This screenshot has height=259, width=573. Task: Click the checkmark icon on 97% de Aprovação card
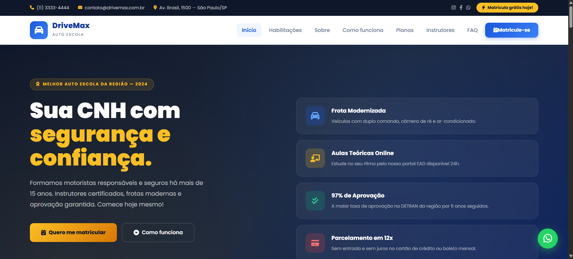315,200
